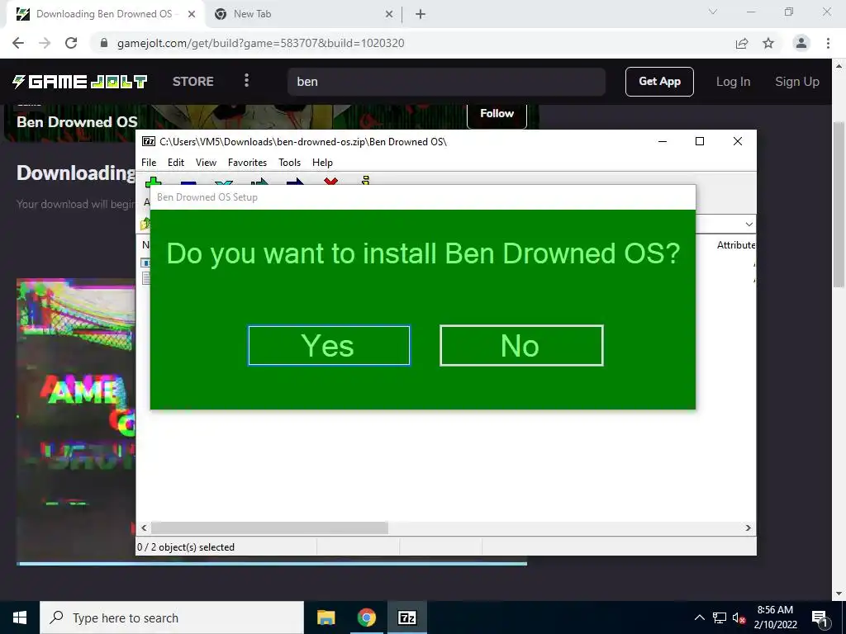This screenshot has height=634, width=846.
Task: Follow the Ben Drowned OS game
Action: click(x=497, y=114)
